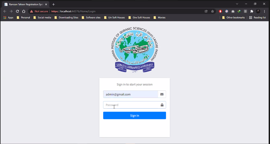Close the Chrome window
Image resolution: width=270 pixels, height=144 pixels.
[x=264, y=4]
